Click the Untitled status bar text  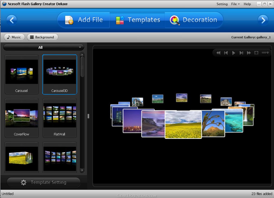[8, 194]
